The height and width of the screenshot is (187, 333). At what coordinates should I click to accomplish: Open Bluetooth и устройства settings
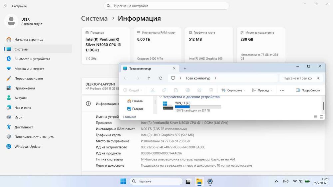[x=38, y=59]
